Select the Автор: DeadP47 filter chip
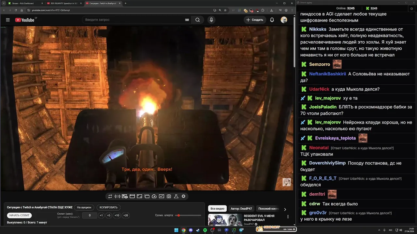Screen dimensions: 417x234 241,209
